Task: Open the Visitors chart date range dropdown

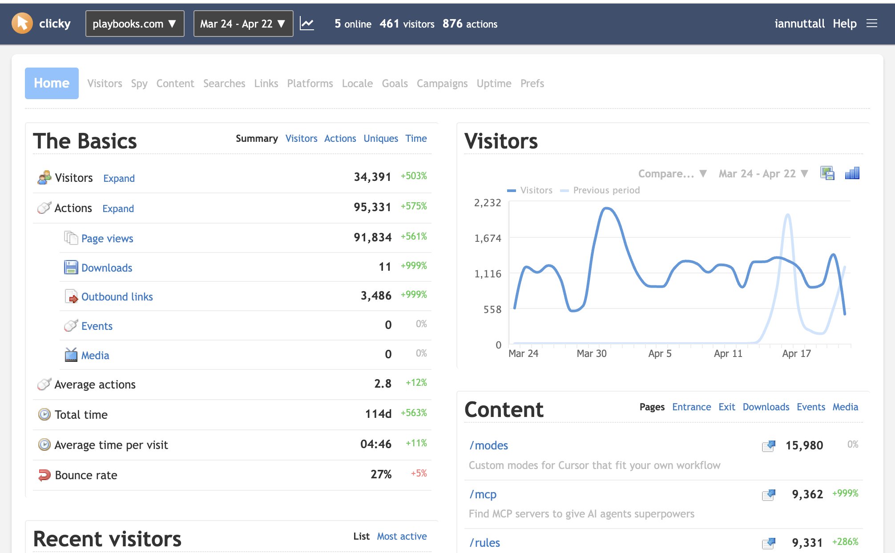Action: pyautogui.click(x=763, y=173)
